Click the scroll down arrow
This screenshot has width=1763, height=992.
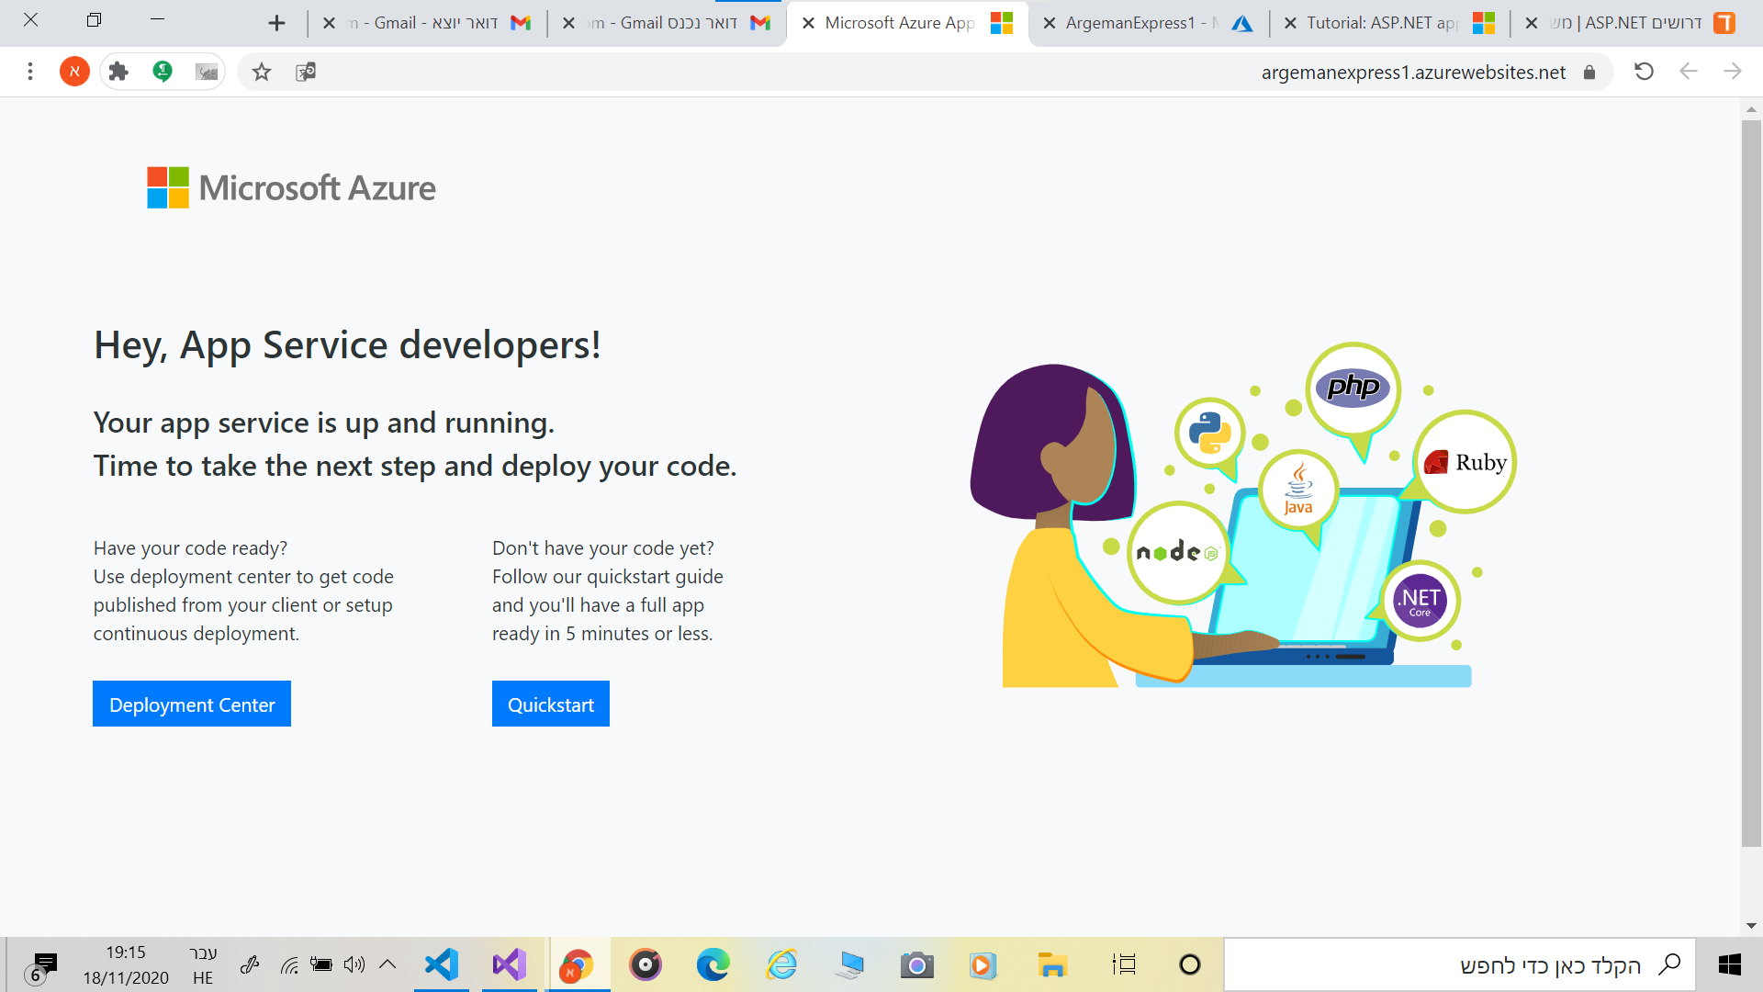(1751, 926)
